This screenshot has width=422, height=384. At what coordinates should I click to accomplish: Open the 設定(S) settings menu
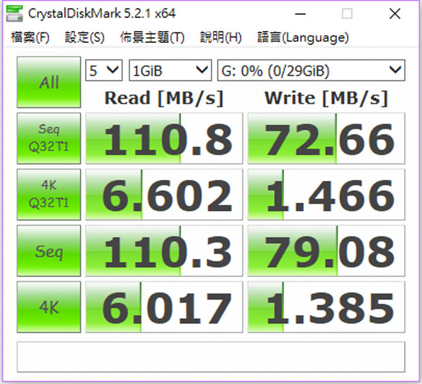pyautogui.click(x=84, y=38)
